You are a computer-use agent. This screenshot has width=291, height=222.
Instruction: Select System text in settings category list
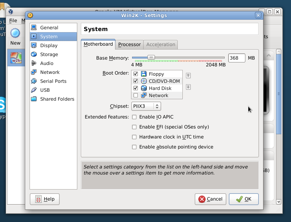coord(49,37)
